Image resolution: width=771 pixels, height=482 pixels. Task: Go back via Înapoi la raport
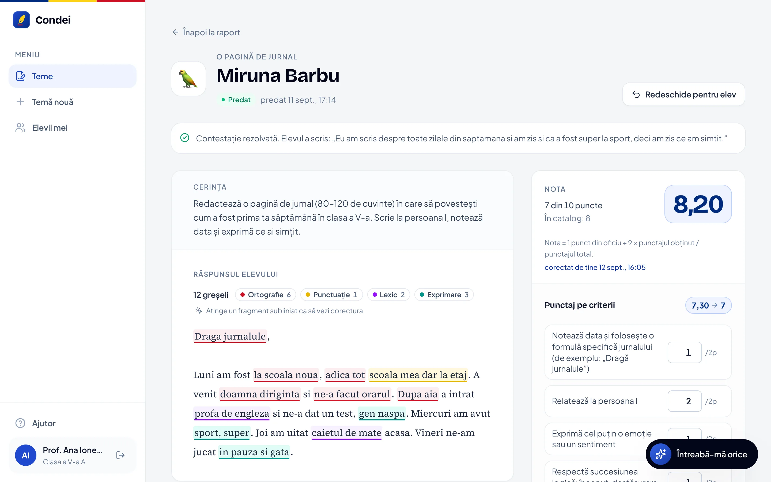tap(206, 32)
